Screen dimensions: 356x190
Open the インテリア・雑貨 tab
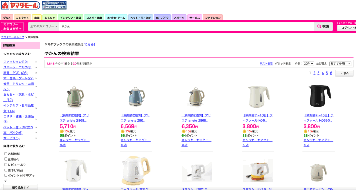click(x=71, y=18)
